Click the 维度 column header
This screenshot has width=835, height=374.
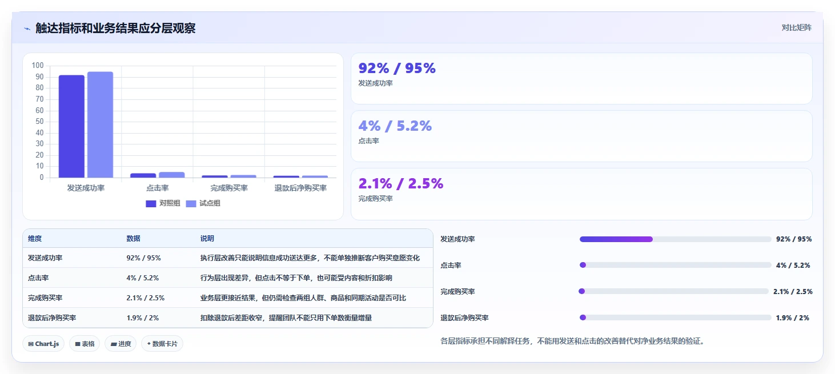(x=35, y=239)
